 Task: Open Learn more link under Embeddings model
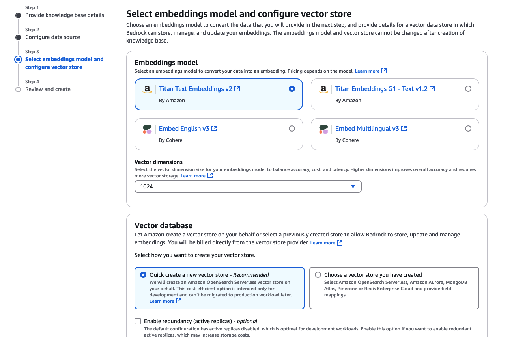(x=367, y=71)
